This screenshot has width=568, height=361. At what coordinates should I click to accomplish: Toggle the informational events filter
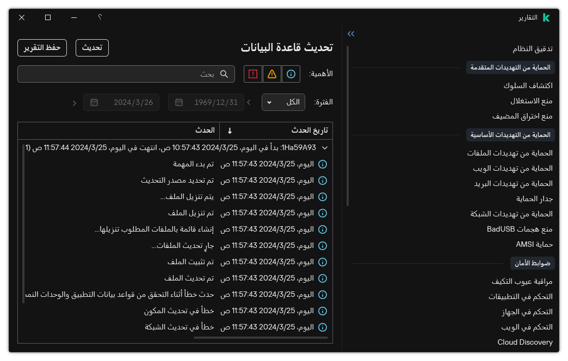[291, 74]
